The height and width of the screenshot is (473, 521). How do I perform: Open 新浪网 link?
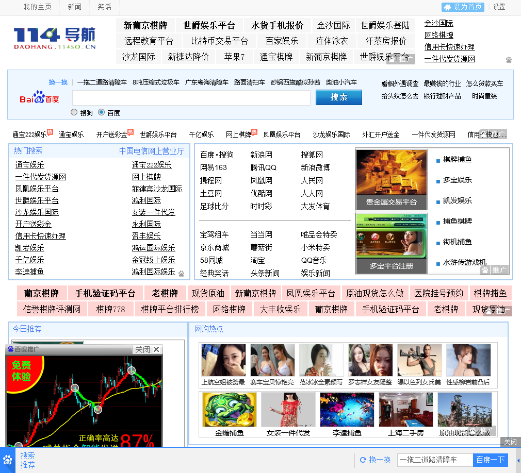coord(261,155)
